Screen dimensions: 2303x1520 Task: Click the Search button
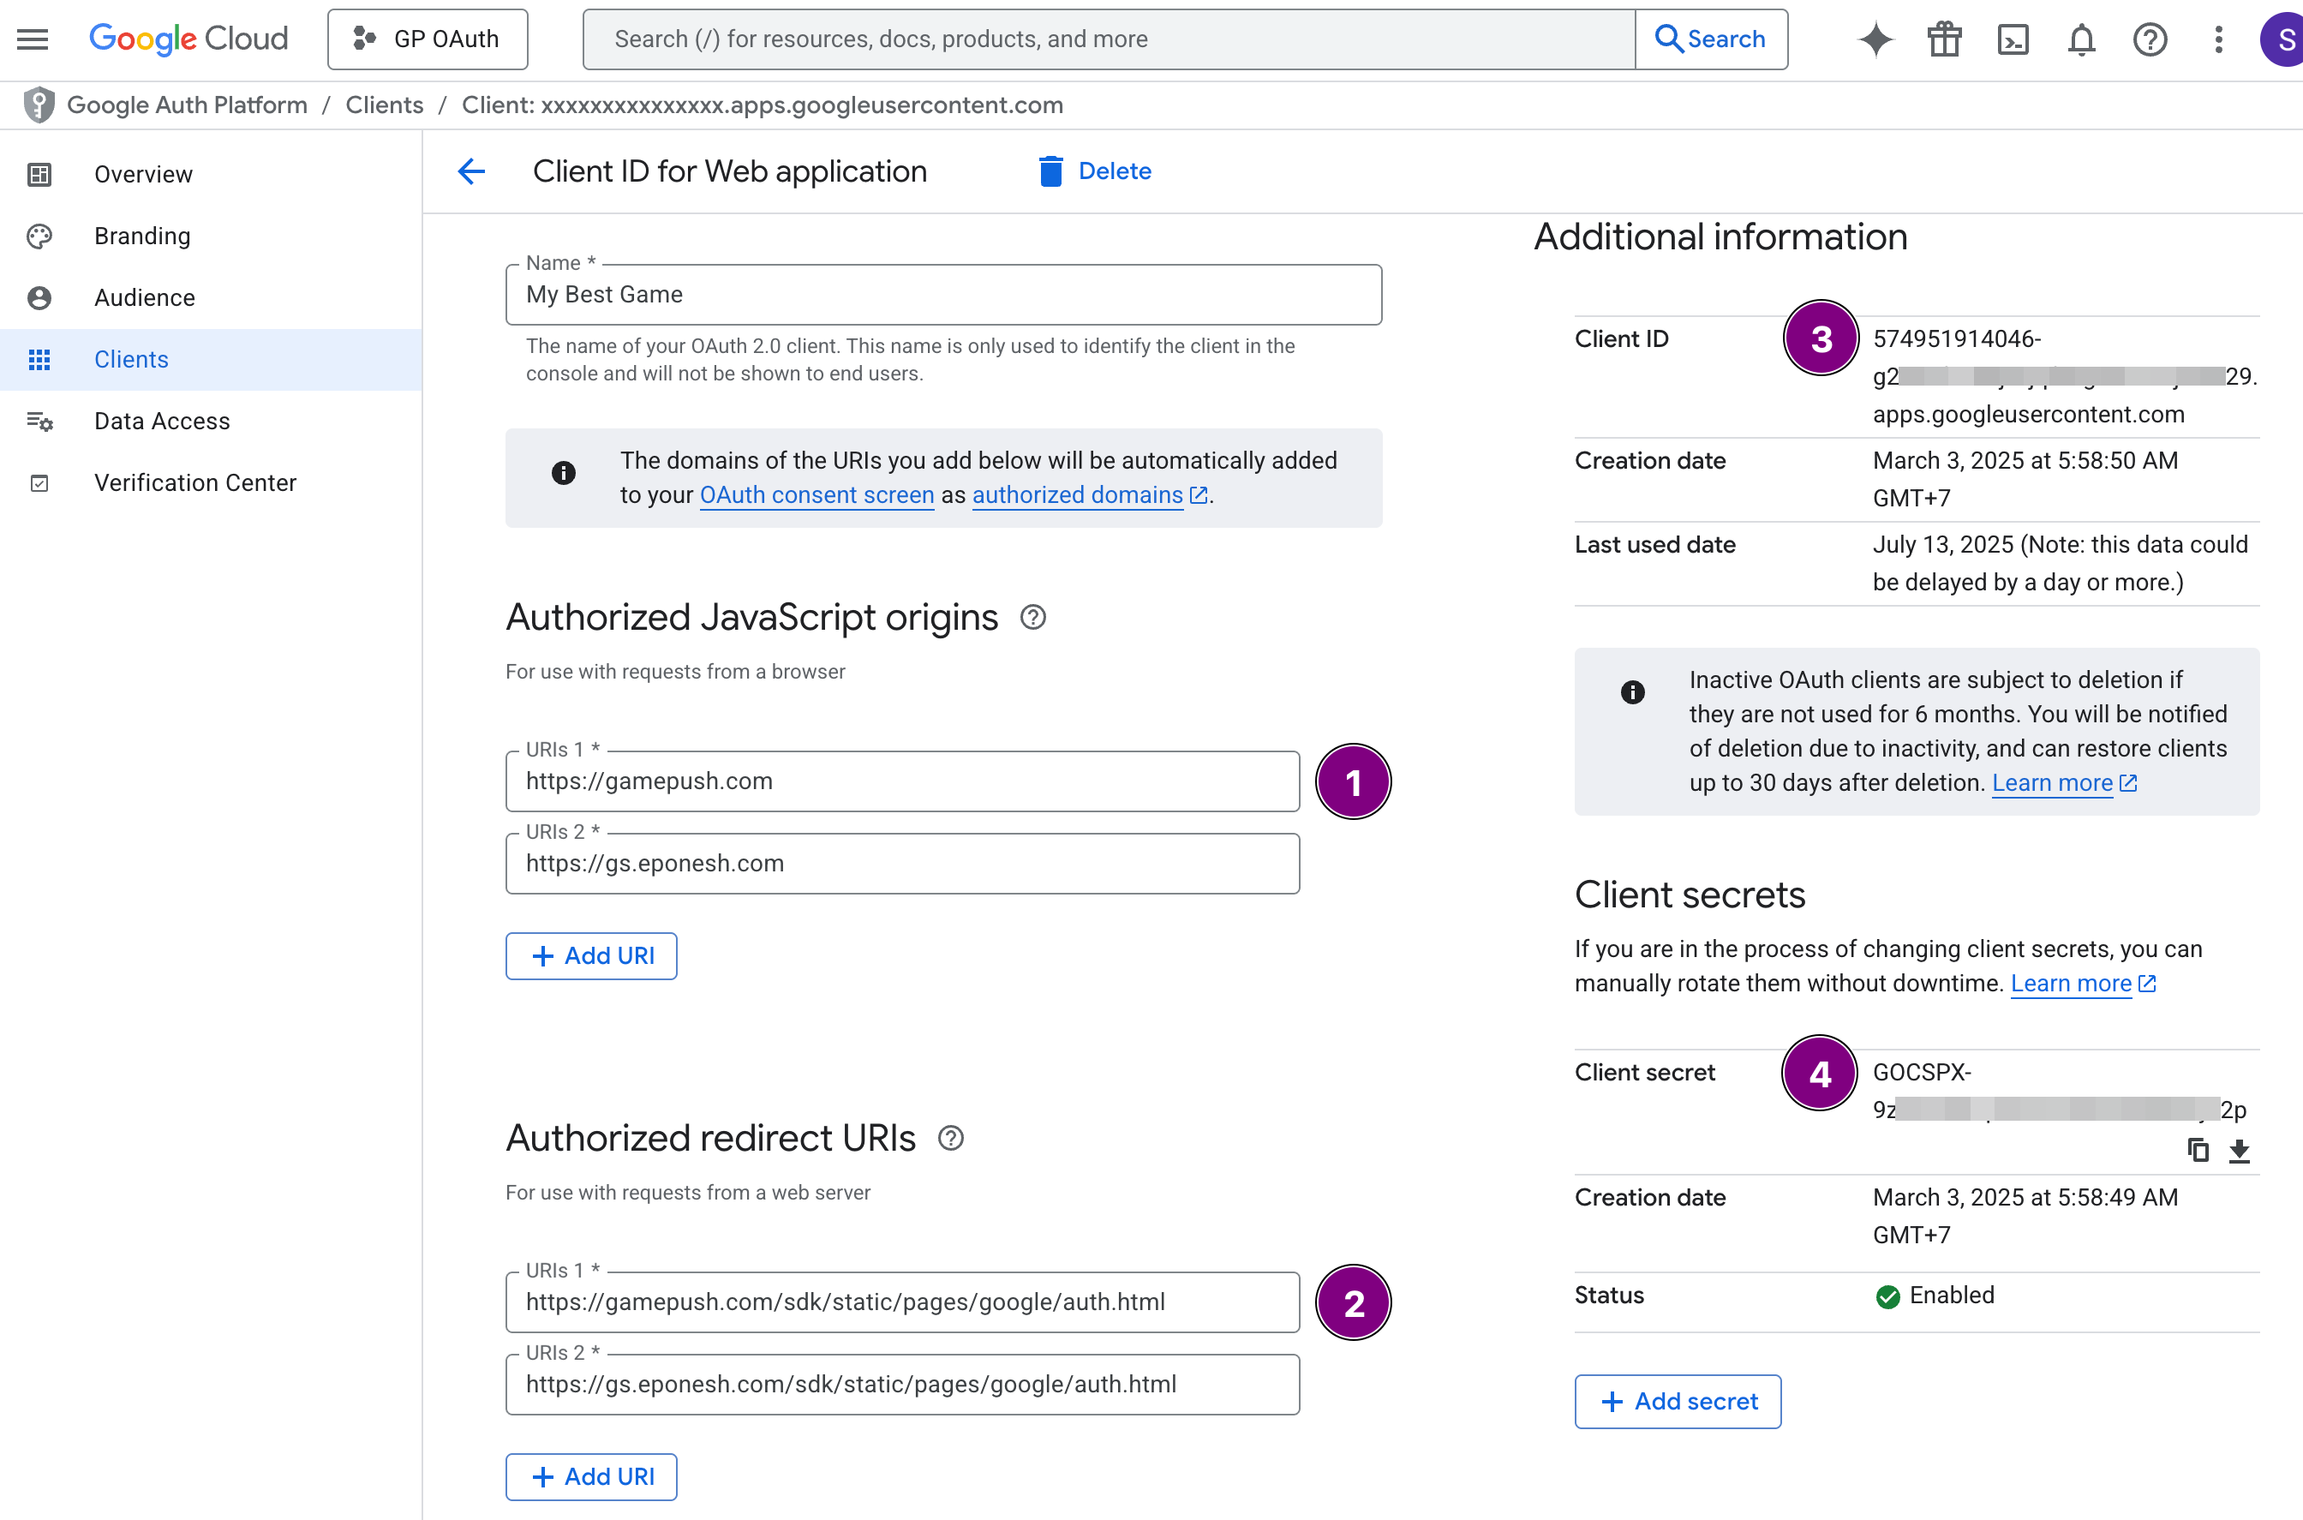(1711, 39)
